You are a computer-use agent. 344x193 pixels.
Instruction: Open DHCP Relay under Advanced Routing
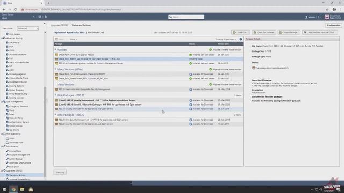tap(15, 43)
